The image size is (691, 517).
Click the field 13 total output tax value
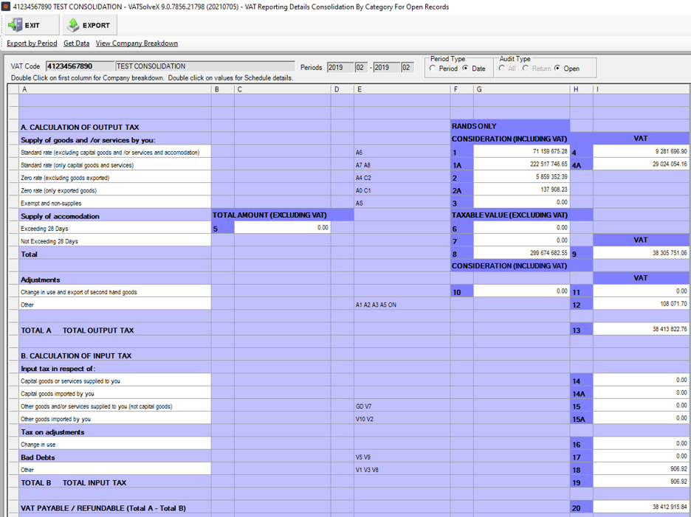[x=640, y=330]
